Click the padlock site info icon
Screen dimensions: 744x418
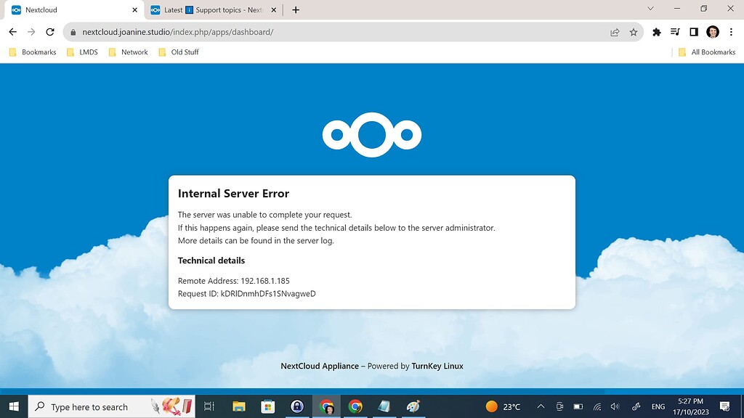point(73,32)
